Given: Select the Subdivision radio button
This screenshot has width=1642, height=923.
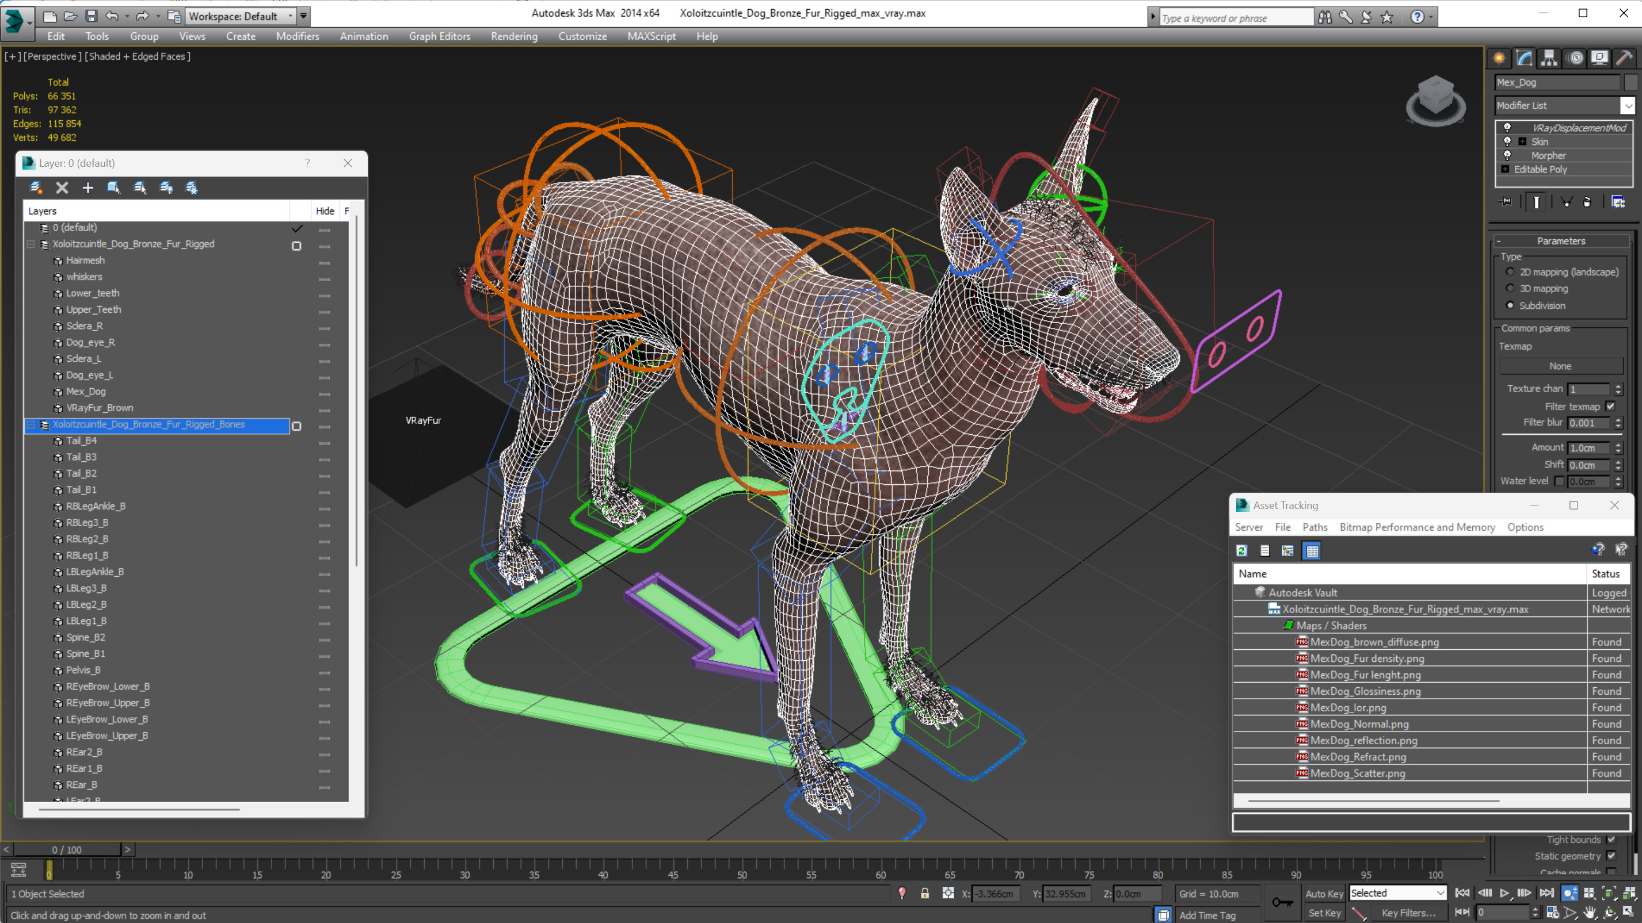Looking at the screenshot, I should pos(1510,305).
